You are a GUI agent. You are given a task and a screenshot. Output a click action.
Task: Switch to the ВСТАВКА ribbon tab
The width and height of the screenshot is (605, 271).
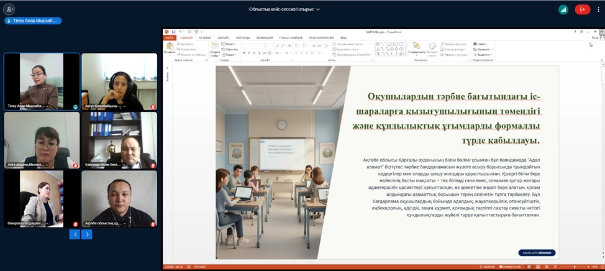pyautogui.click(x=205, y=38)
